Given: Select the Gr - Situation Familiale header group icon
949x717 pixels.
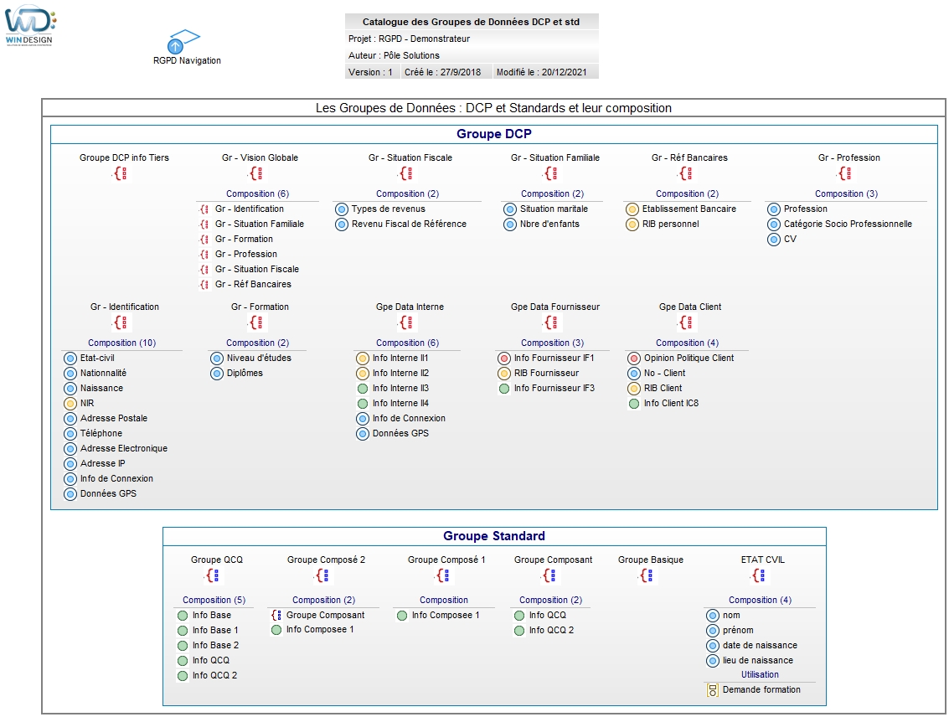Looking at the screenshot, I should [x=551, y=173].
